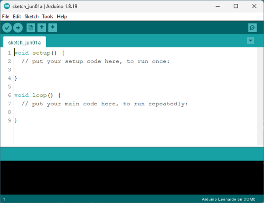Screen dimensions: 264x203
Task: Click the black console output area
Action: pos(132,177)
